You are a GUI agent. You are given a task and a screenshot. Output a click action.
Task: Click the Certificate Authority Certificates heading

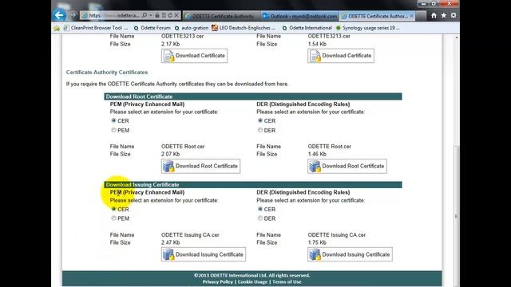click(x=107, y=73)
